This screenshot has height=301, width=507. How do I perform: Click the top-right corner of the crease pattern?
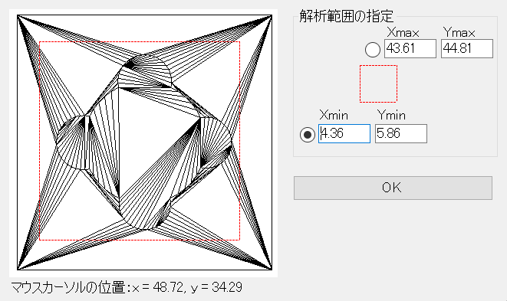click(272, 15)
